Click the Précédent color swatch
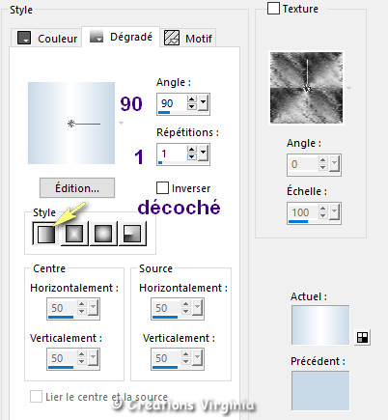The width and height of the screenshot is (388, 420). click(320, 391)
